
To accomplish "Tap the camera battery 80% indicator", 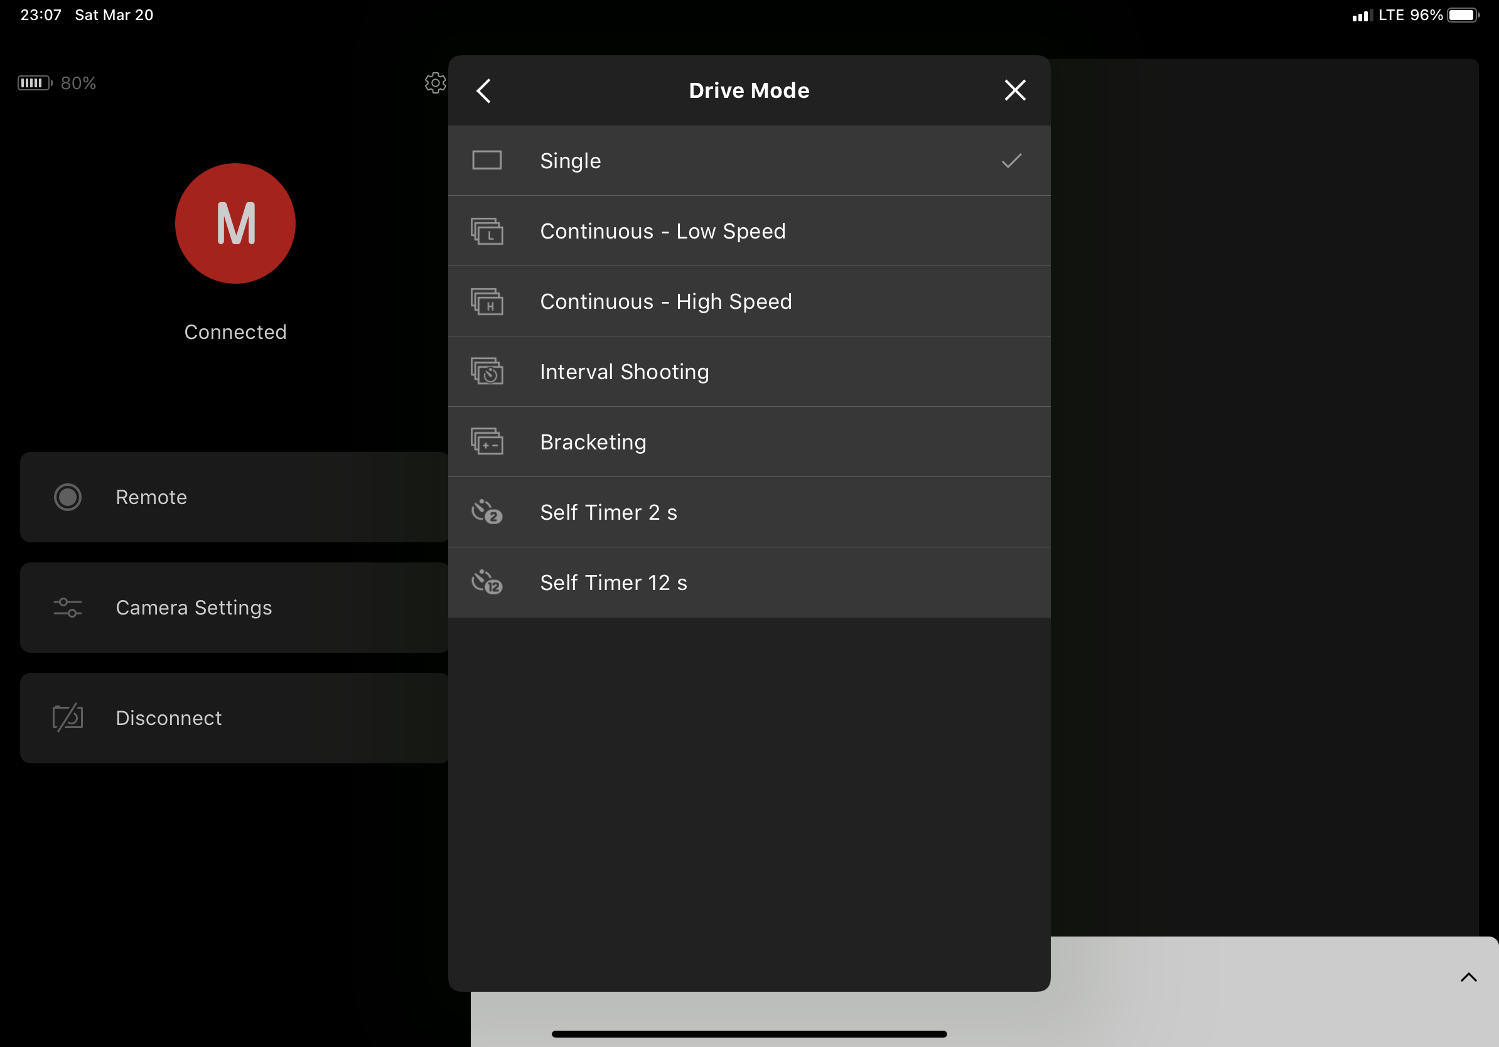I will click(x=56, y=83).
